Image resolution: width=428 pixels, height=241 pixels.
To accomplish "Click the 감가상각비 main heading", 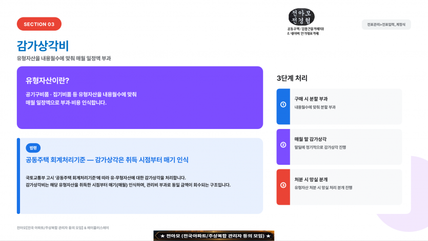I will pos(43,46).
